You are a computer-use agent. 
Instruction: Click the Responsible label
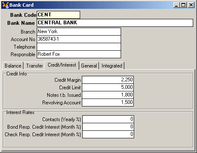pos(23,54)
